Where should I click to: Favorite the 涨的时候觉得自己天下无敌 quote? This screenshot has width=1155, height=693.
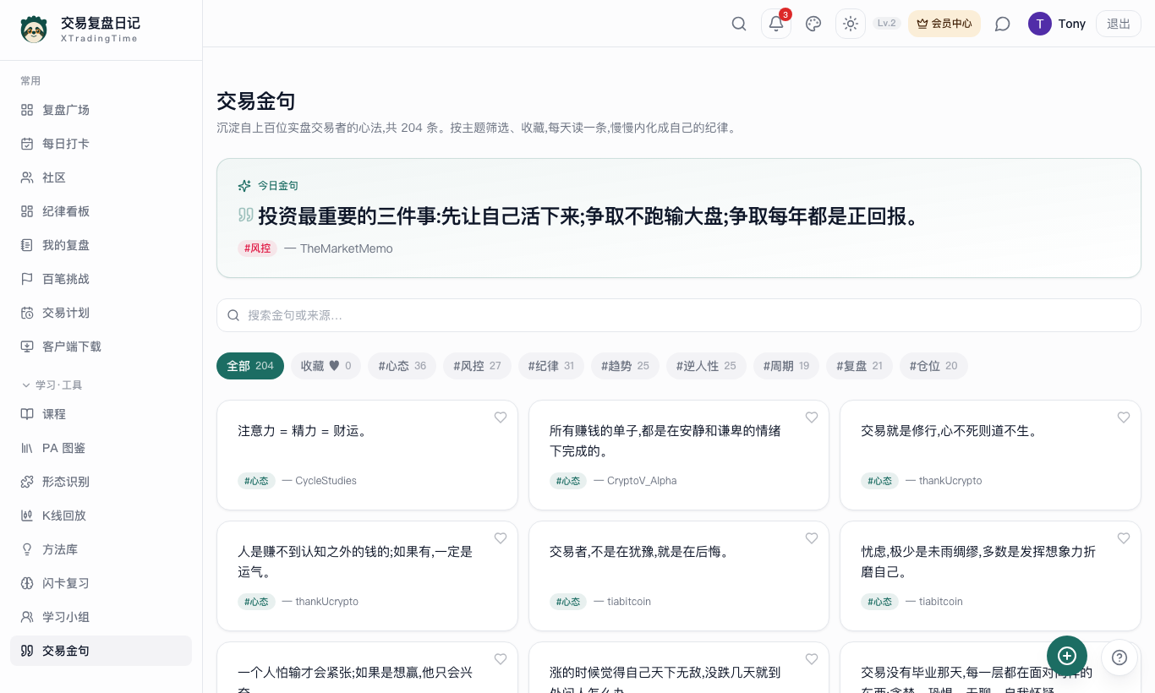click(812, 659)
